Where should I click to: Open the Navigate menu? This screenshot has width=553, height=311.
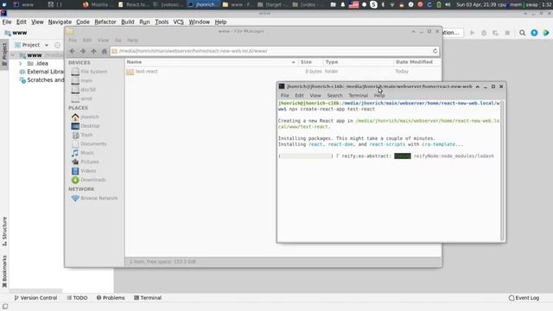tap(60, 22)
